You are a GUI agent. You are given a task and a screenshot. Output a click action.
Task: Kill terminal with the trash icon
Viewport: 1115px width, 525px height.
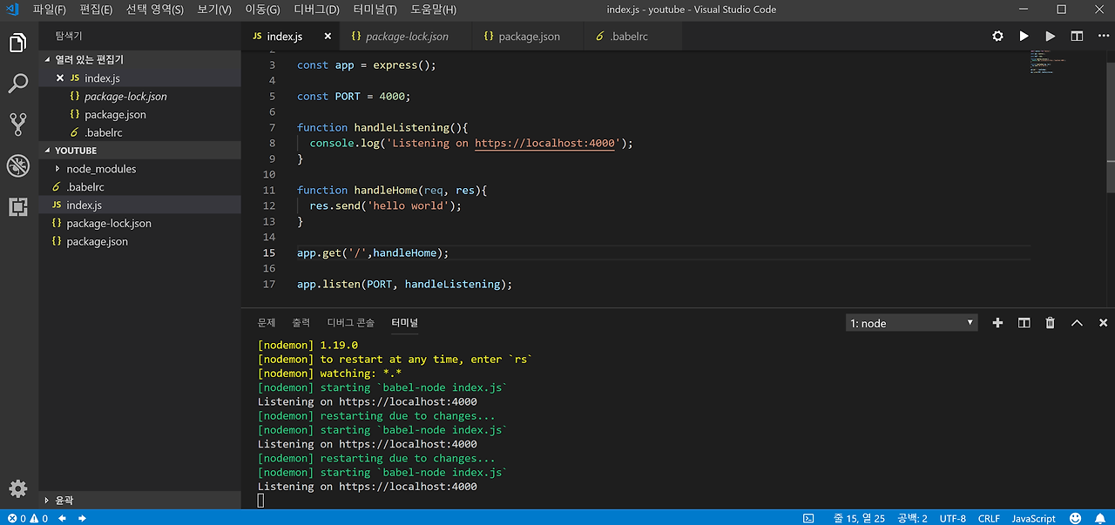(1051, 323)
